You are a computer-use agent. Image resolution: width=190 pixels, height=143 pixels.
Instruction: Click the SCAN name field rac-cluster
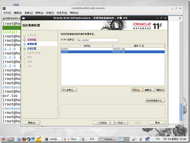[98, 40]
